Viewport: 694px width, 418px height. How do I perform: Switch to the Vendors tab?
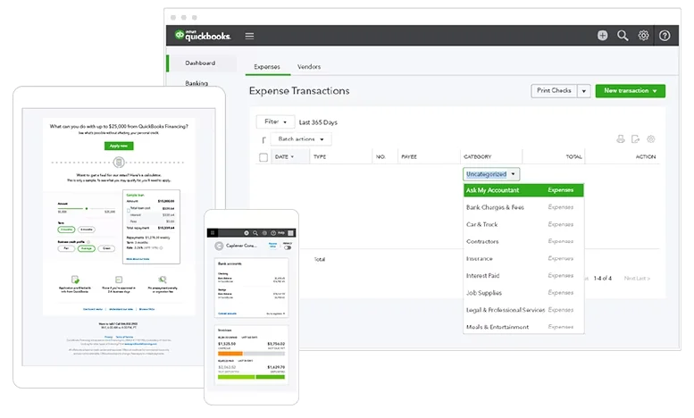click(309, 66)
